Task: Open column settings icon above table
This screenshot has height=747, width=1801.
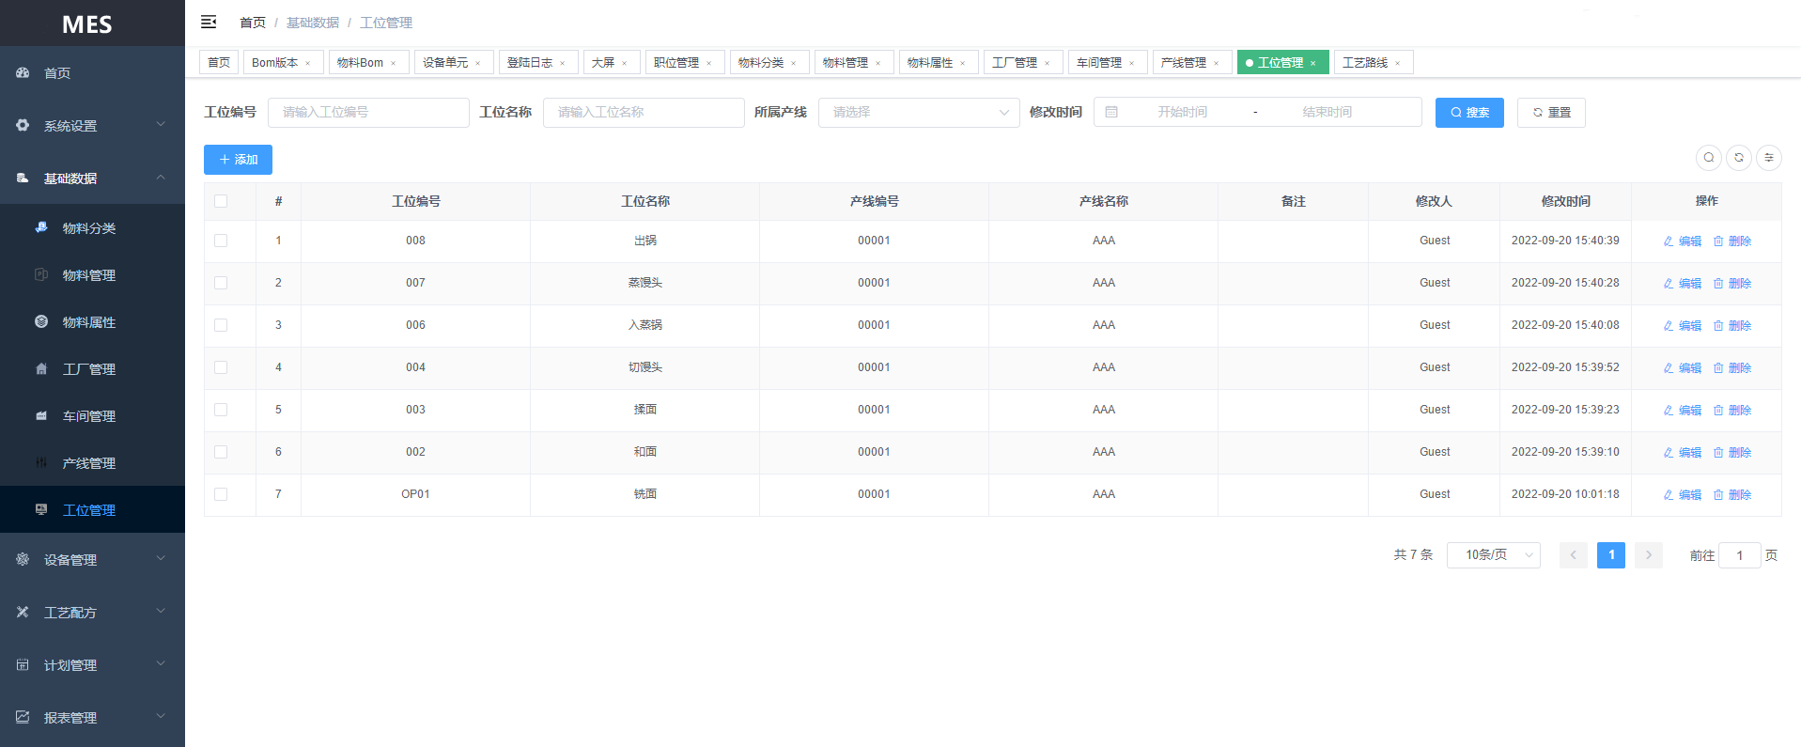Action: point(1768,158)
